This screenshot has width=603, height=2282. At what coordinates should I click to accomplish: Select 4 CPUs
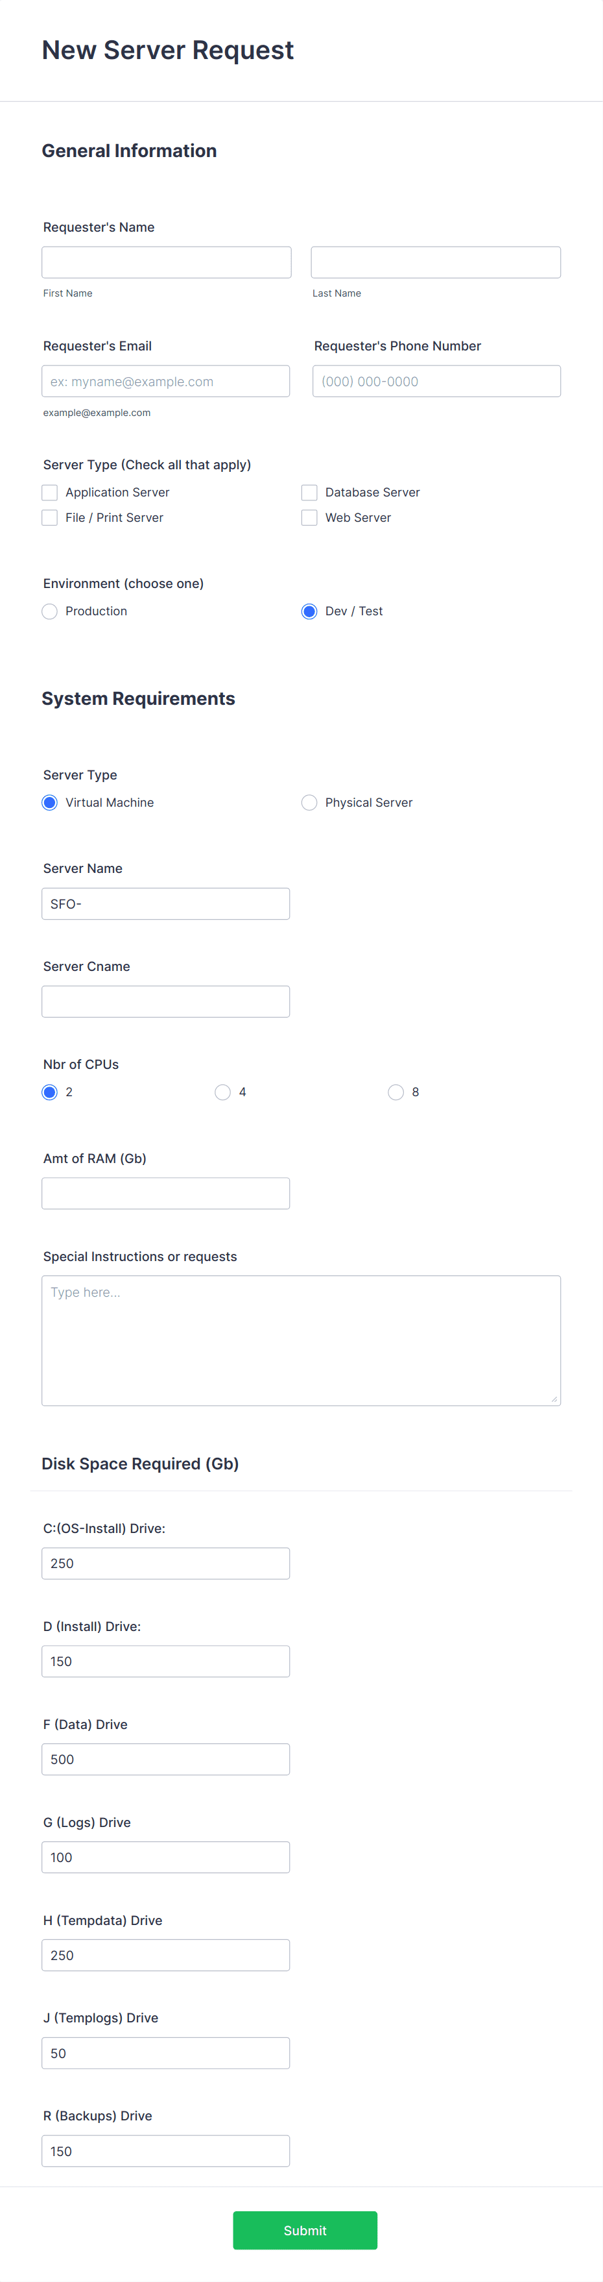222,1092
